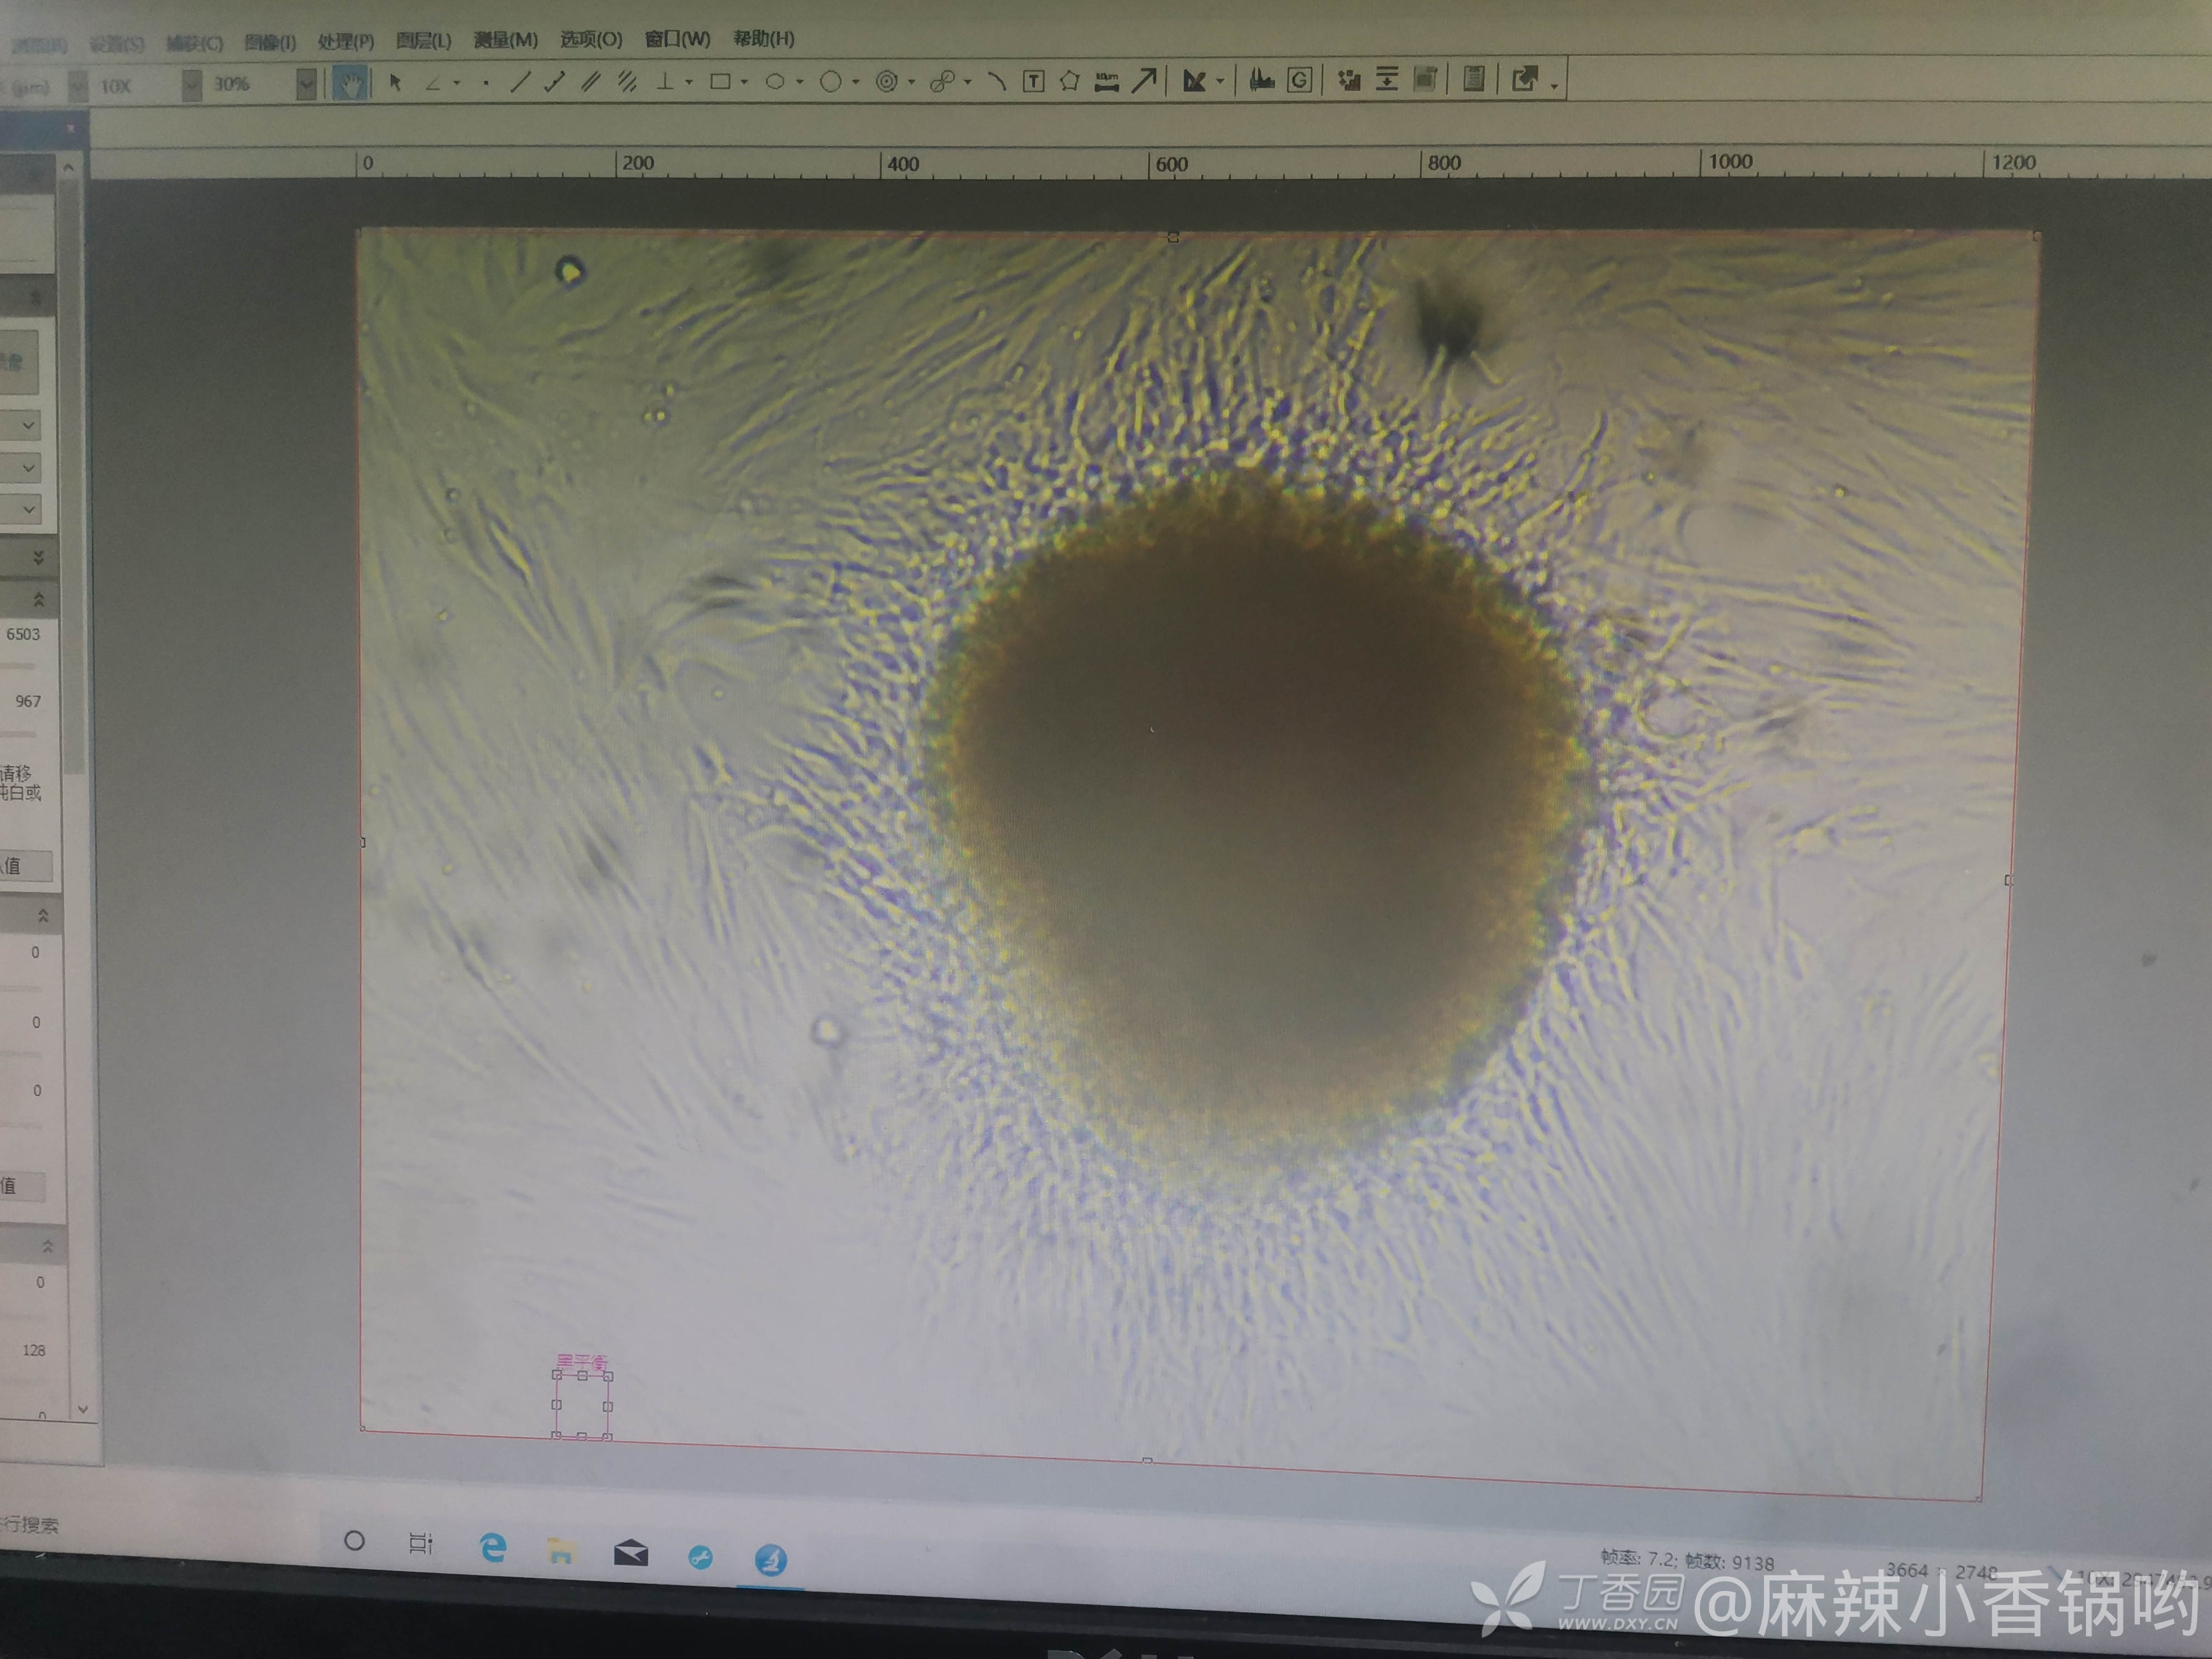Select the text annotation tool
Viewport: 2212px width, 1659px height.
tap(1034, 81)
